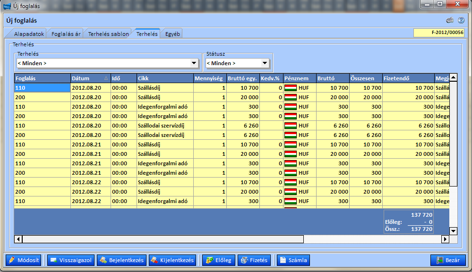Click the Bruttó egy. column header
472x272 pixels.
243,78
